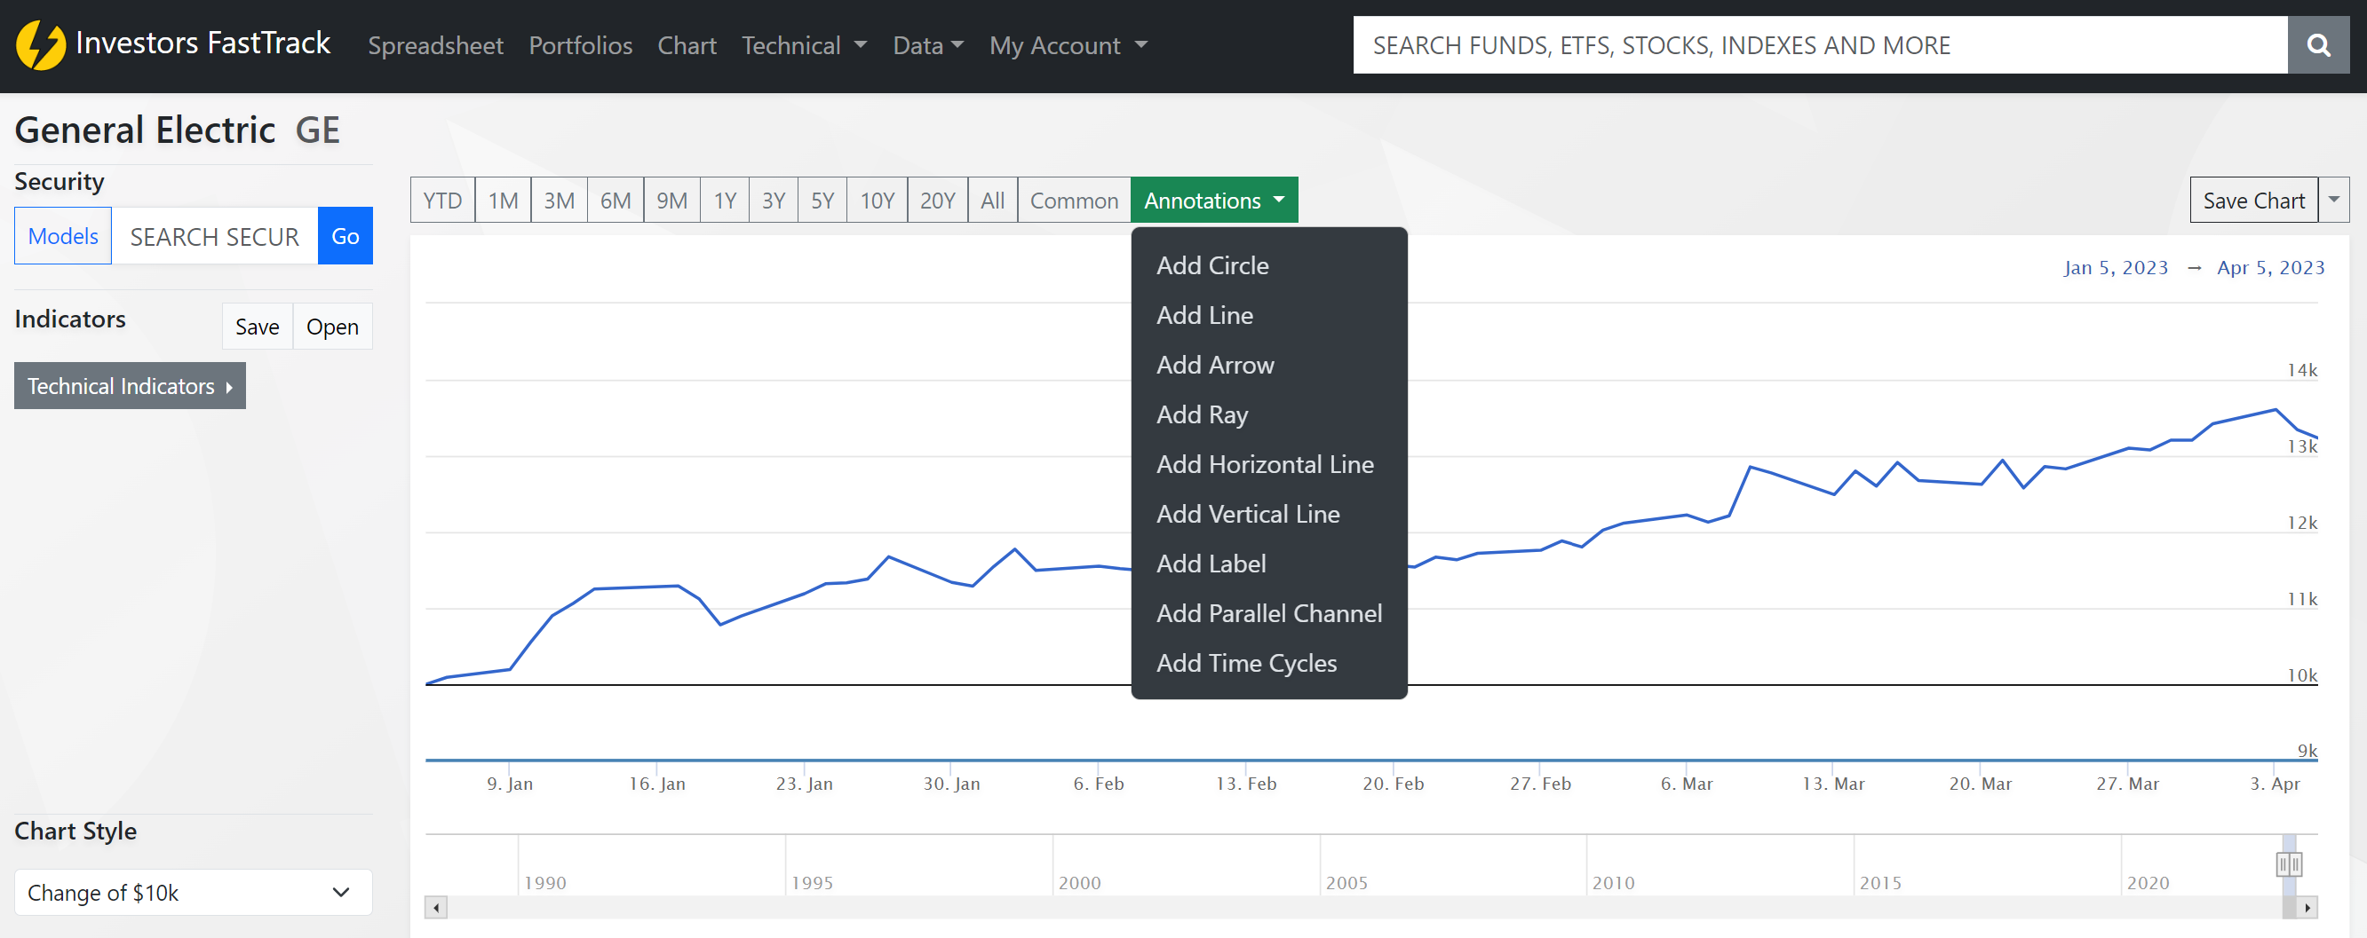Click the navigator left scroll arrow

tap(436, 908)
